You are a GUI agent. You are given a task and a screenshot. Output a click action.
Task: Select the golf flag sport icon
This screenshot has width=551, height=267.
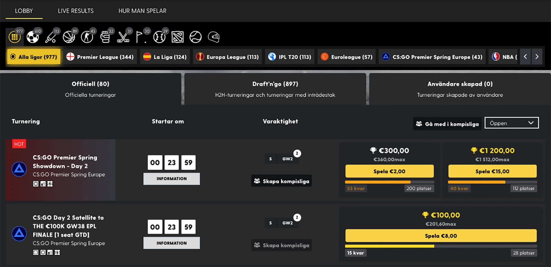pos(140,37)
